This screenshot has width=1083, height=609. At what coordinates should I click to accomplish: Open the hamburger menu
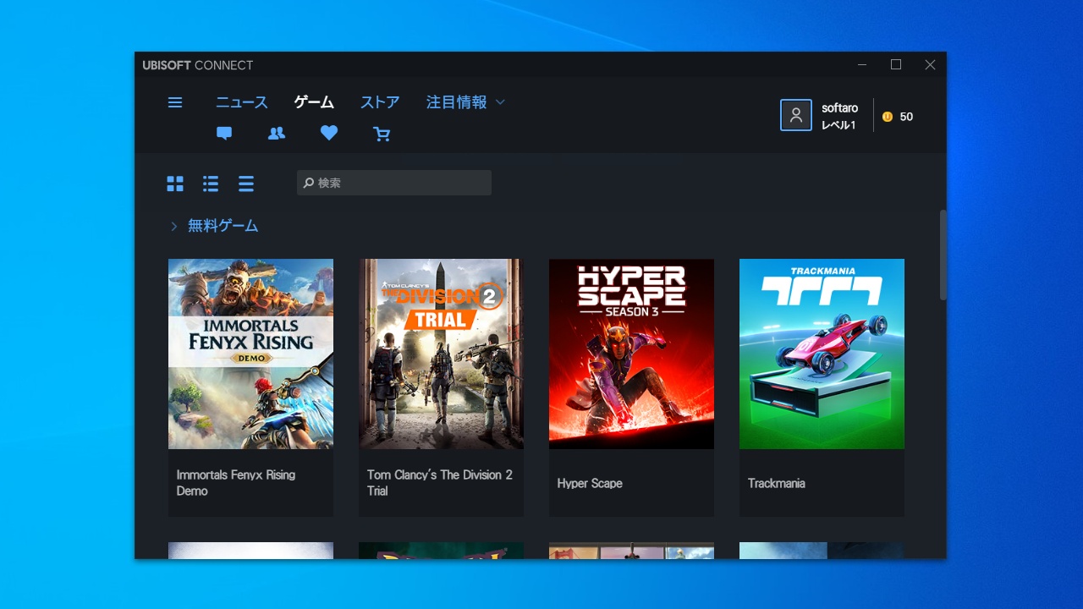click(x=175, y=102)
